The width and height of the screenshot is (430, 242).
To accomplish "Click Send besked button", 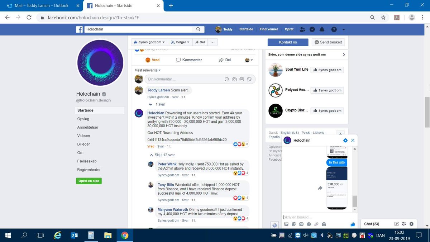I will pyautogui.click(x=328, y=42).
